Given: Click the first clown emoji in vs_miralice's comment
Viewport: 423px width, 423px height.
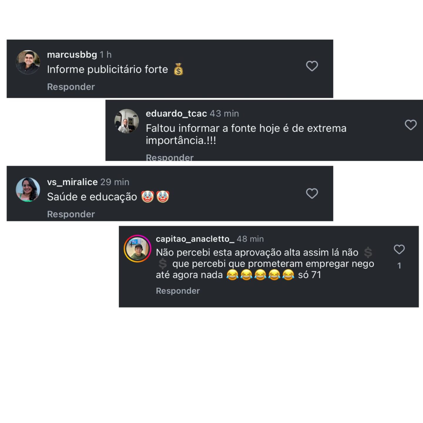Looking at the screenshot, I should 147,197.
